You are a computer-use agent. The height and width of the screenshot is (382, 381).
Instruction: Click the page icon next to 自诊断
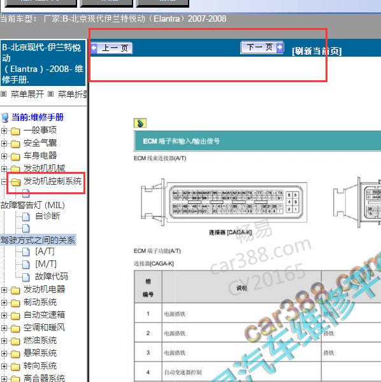[x=26, y=216]
